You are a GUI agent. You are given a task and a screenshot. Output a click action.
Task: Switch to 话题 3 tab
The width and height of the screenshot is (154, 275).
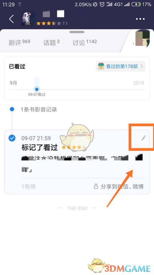pyautogui.click(x=51, y=42)
